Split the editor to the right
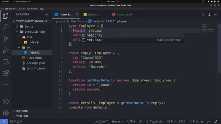 click(x=209, y=14)
